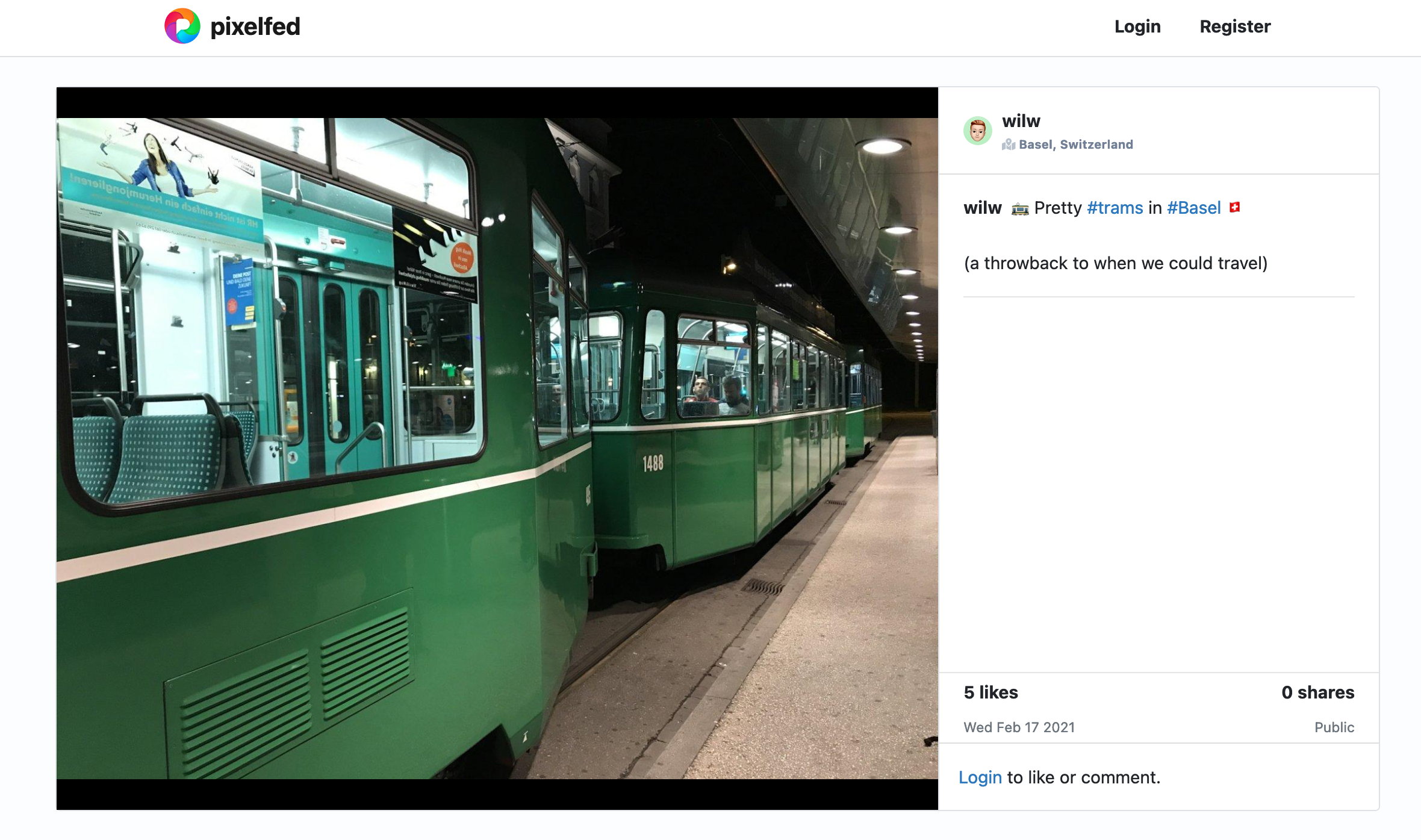Click the Public visibility label

pyautogui.click(x=1334, y=727)
